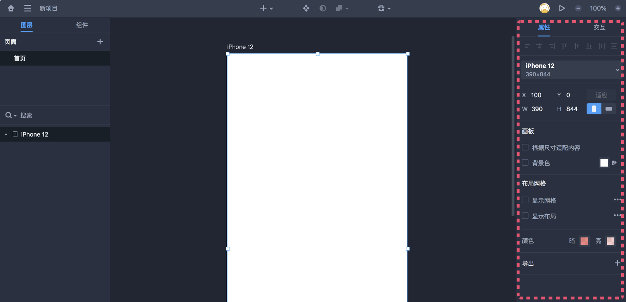Click the mask half-circle icon

point(323,8)
